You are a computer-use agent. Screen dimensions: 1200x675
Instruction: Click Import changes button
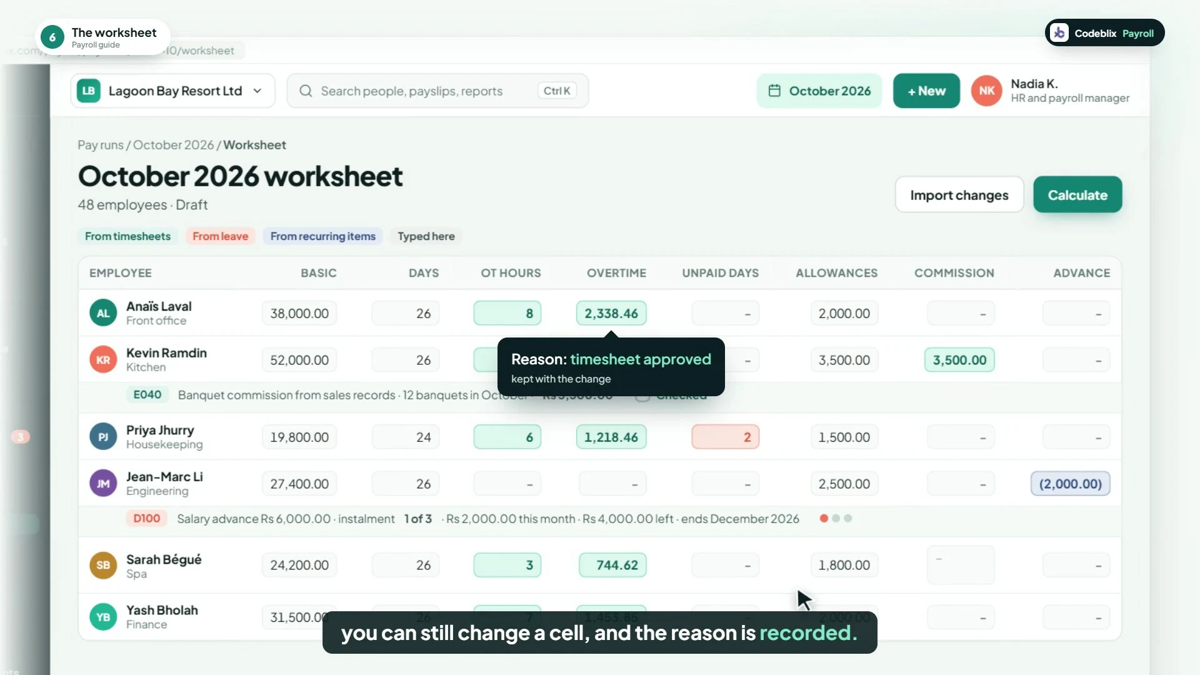[x=959, y=195]
